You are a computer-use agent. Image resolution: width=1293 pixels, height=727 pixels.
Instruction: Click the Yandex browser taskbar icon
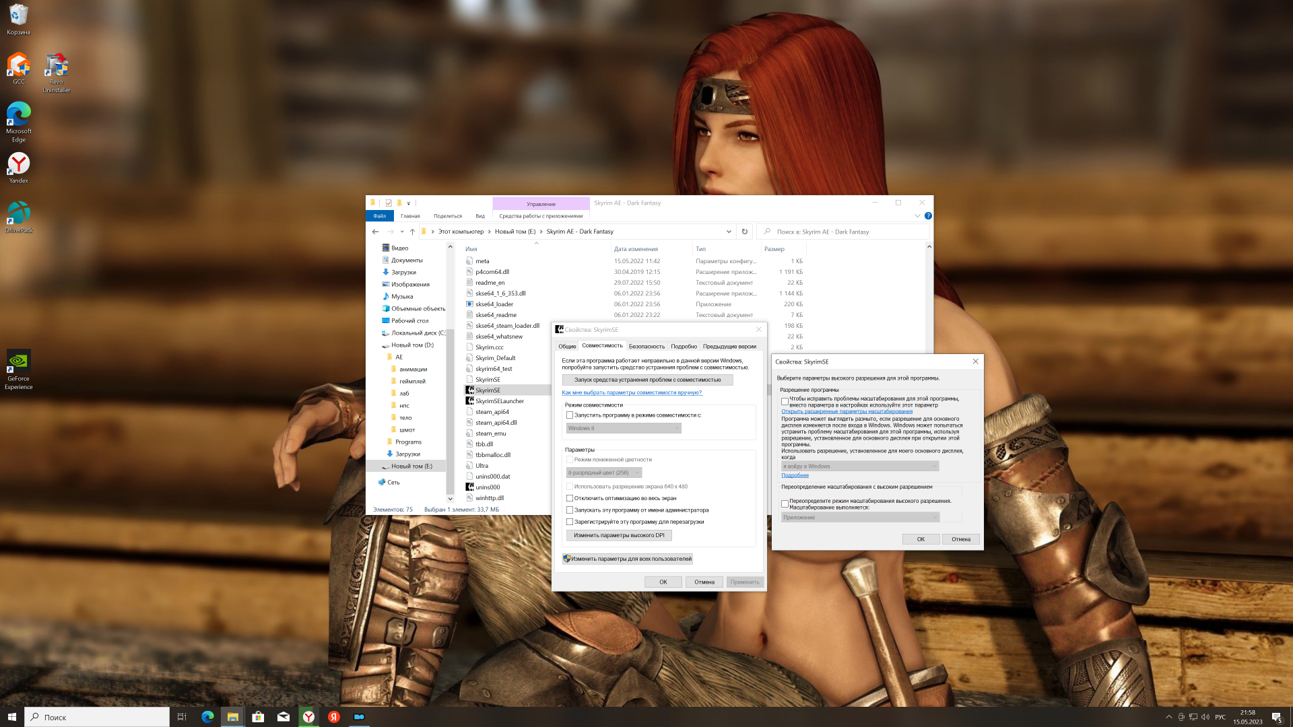(308, 717)
